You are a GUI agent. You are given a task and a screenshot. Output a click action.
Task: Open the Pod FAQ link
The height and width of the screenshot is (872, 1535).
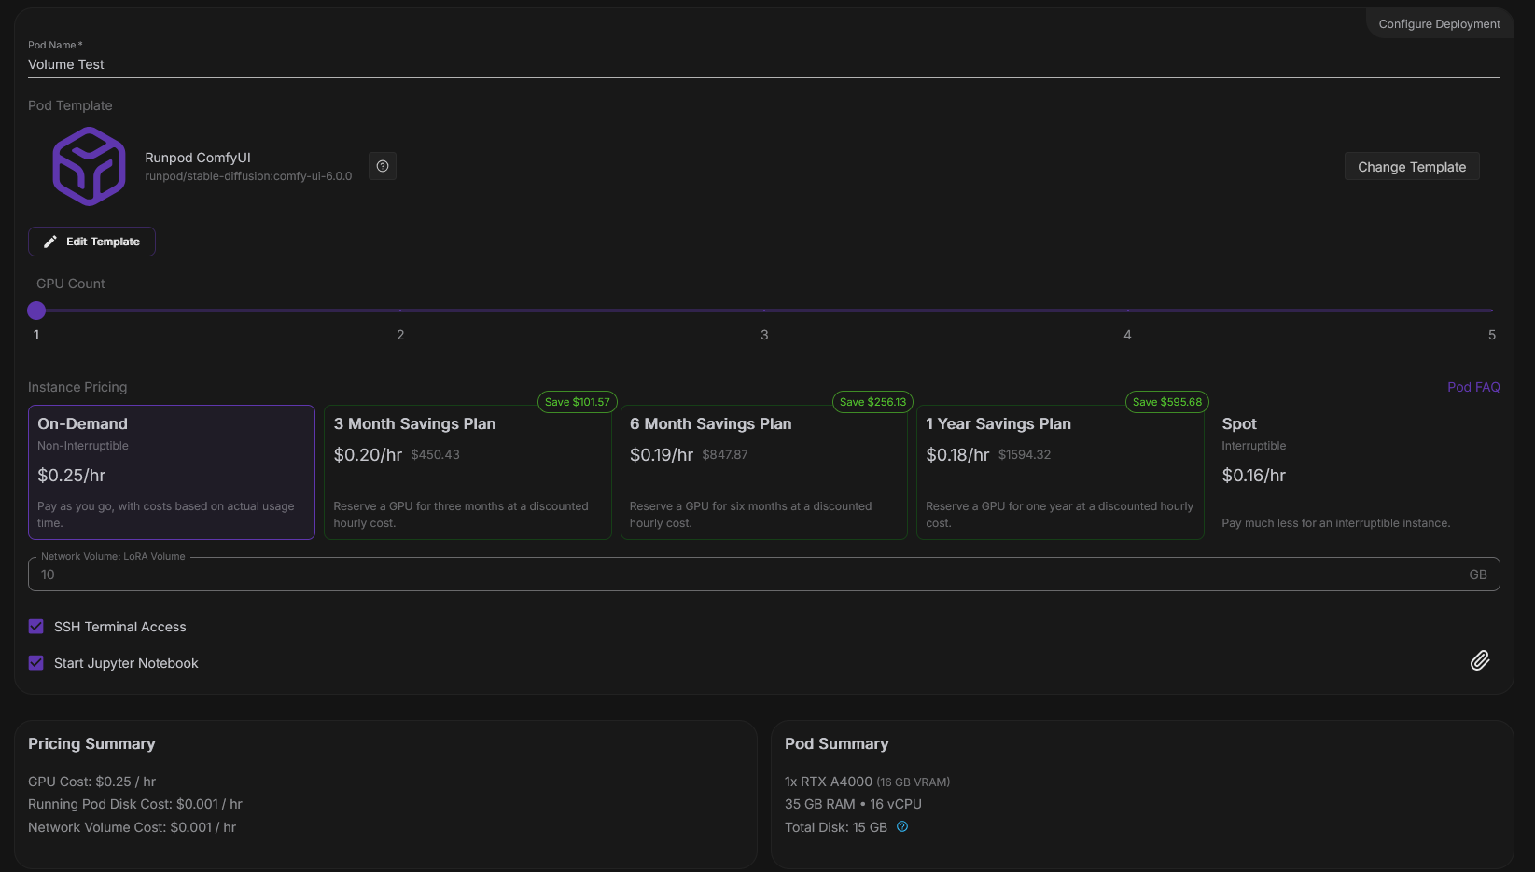pyautogui.click(x=1473, y=387)
